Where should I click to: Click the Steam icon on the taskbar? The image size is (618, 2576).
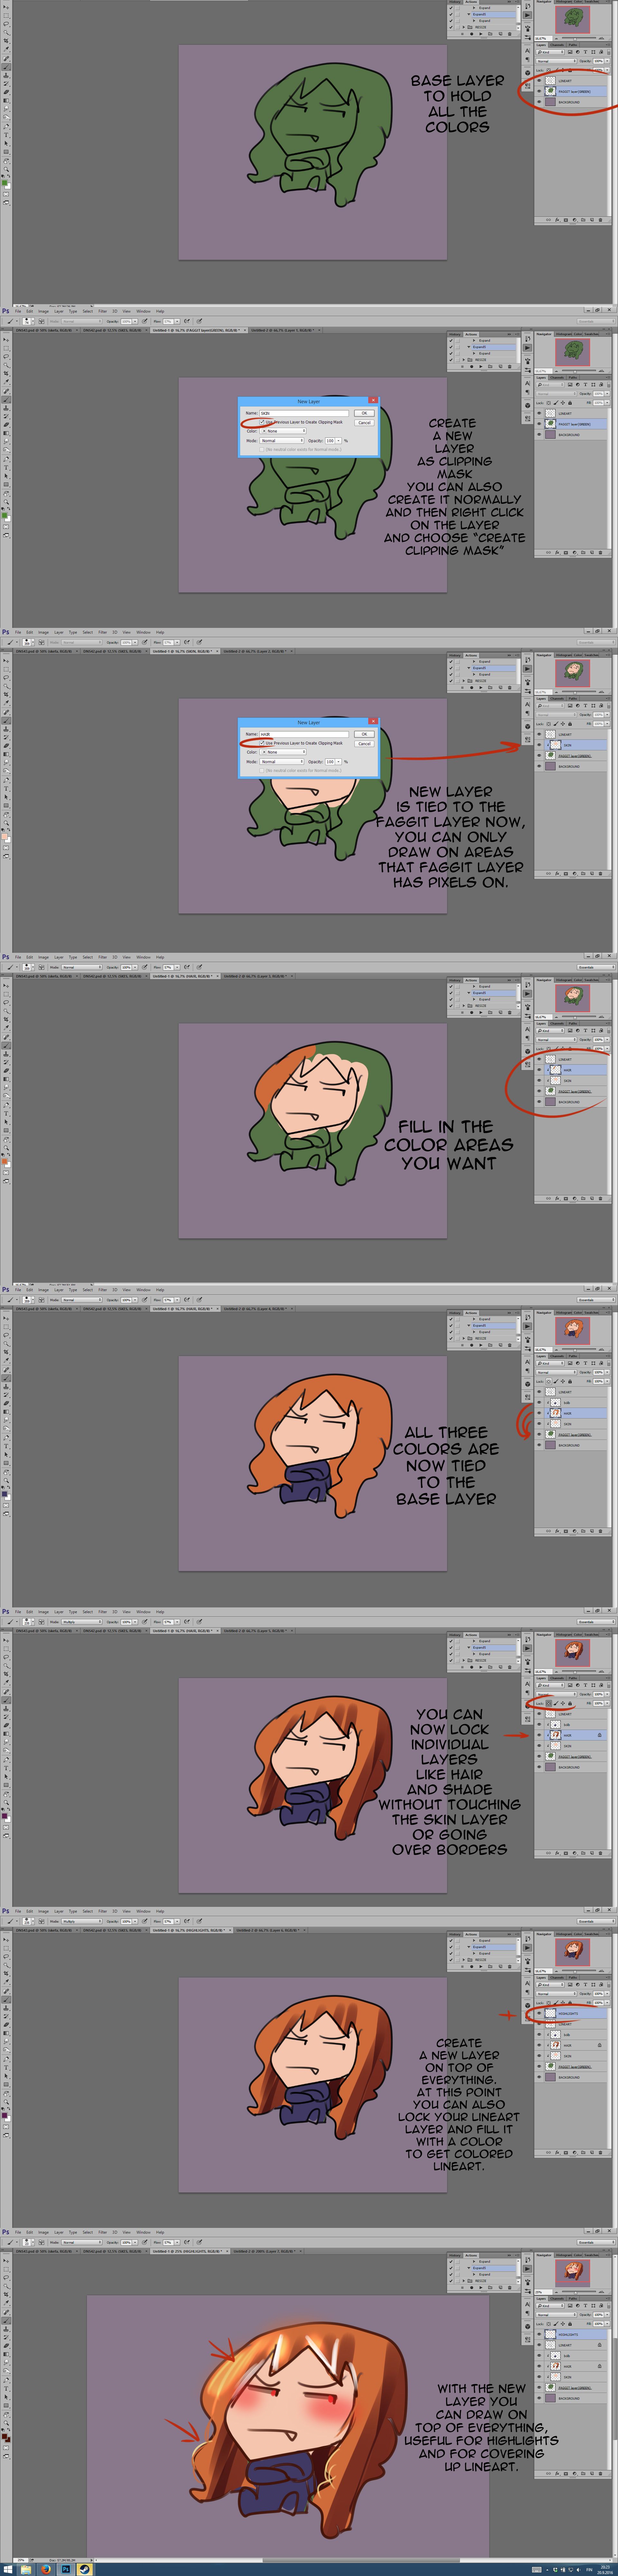coord(84,2569)
